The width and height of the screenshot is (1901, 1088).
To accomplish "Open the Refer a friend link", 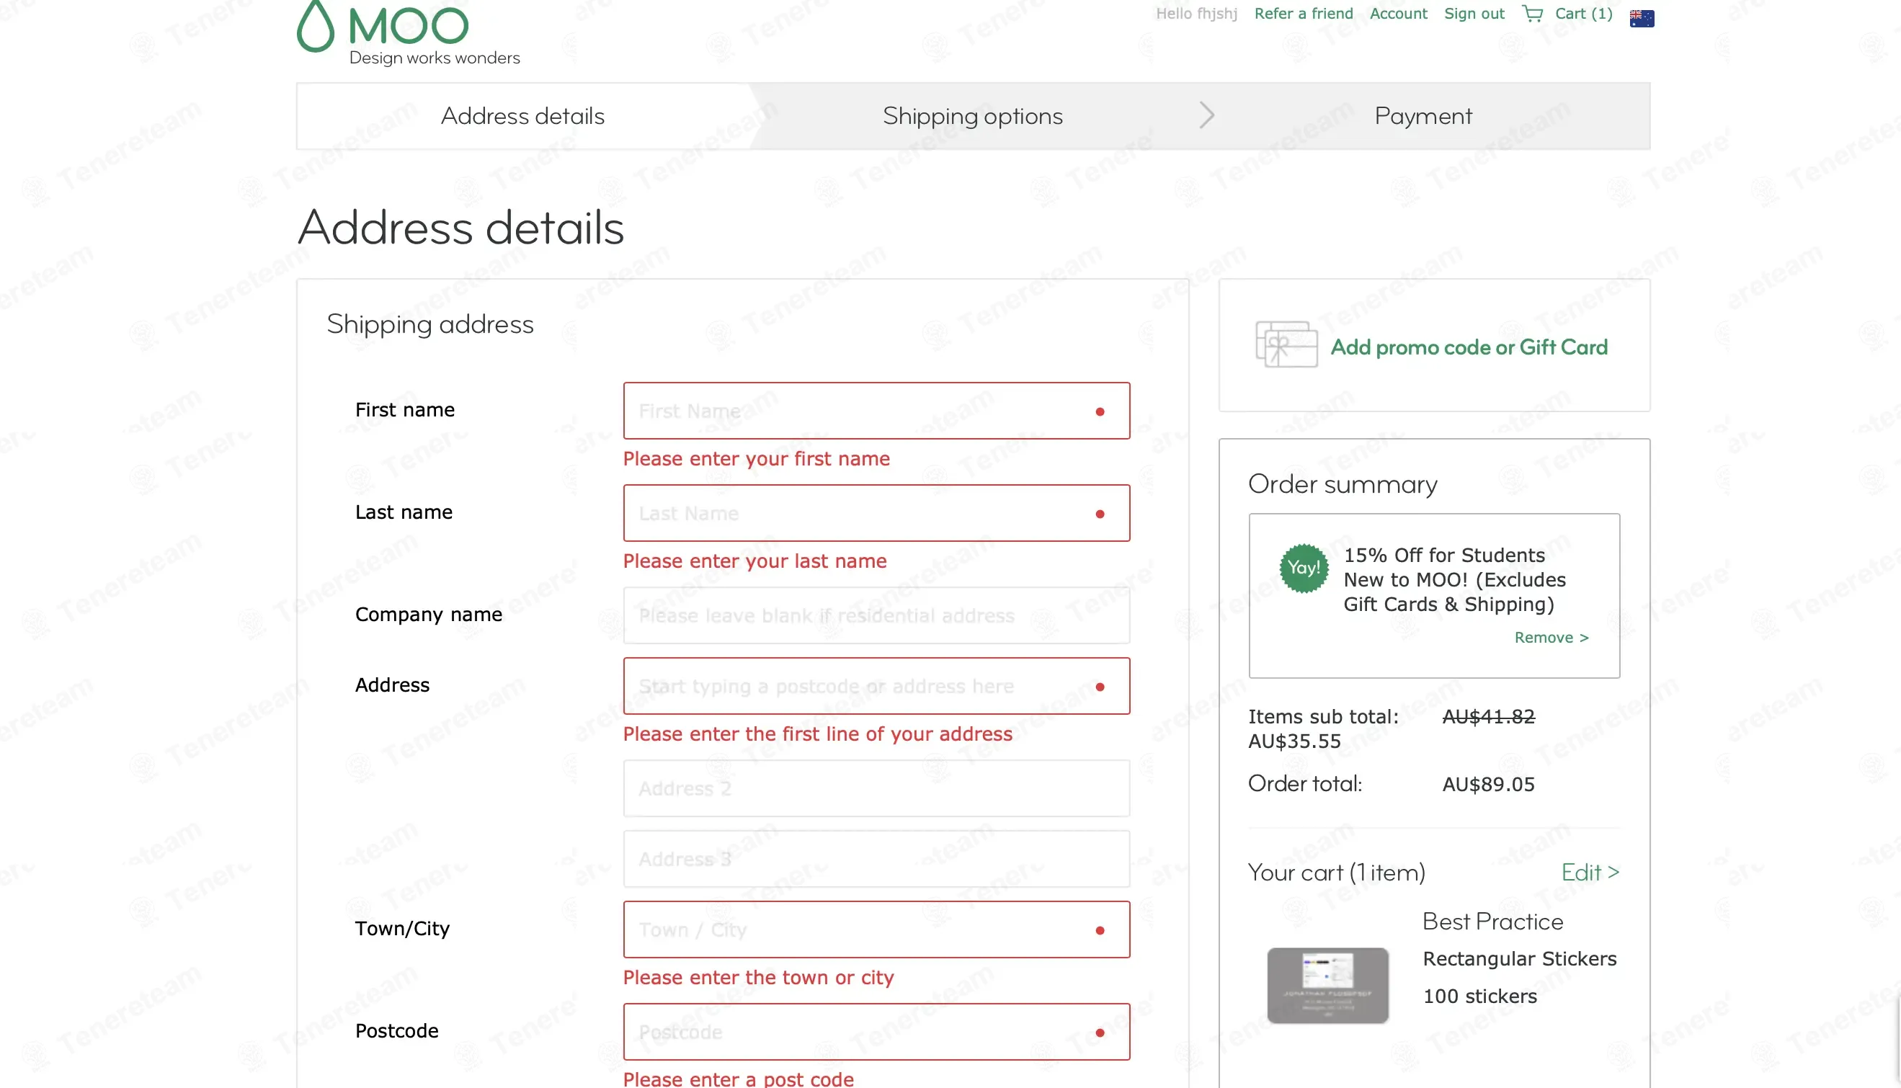I will (x=1303, y=14).
